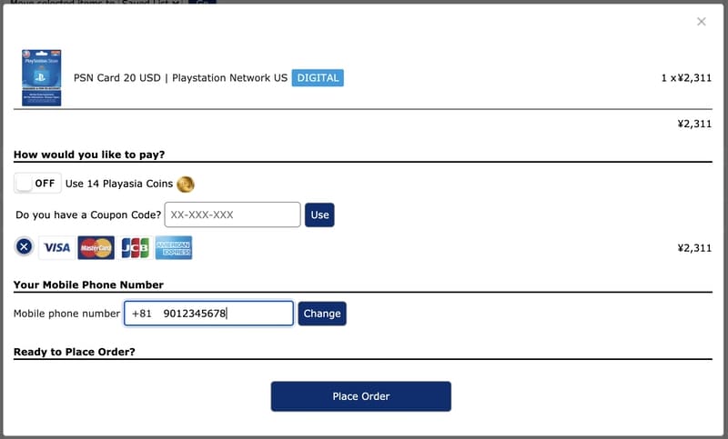Viewport: 728px width, 439px height.
Task: Toggle the Playasia Coins OFF switch
Action: [x=36, y=184]
